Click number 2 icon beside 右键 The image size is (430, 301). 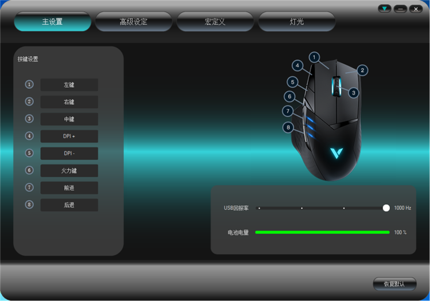click(29, 101)
